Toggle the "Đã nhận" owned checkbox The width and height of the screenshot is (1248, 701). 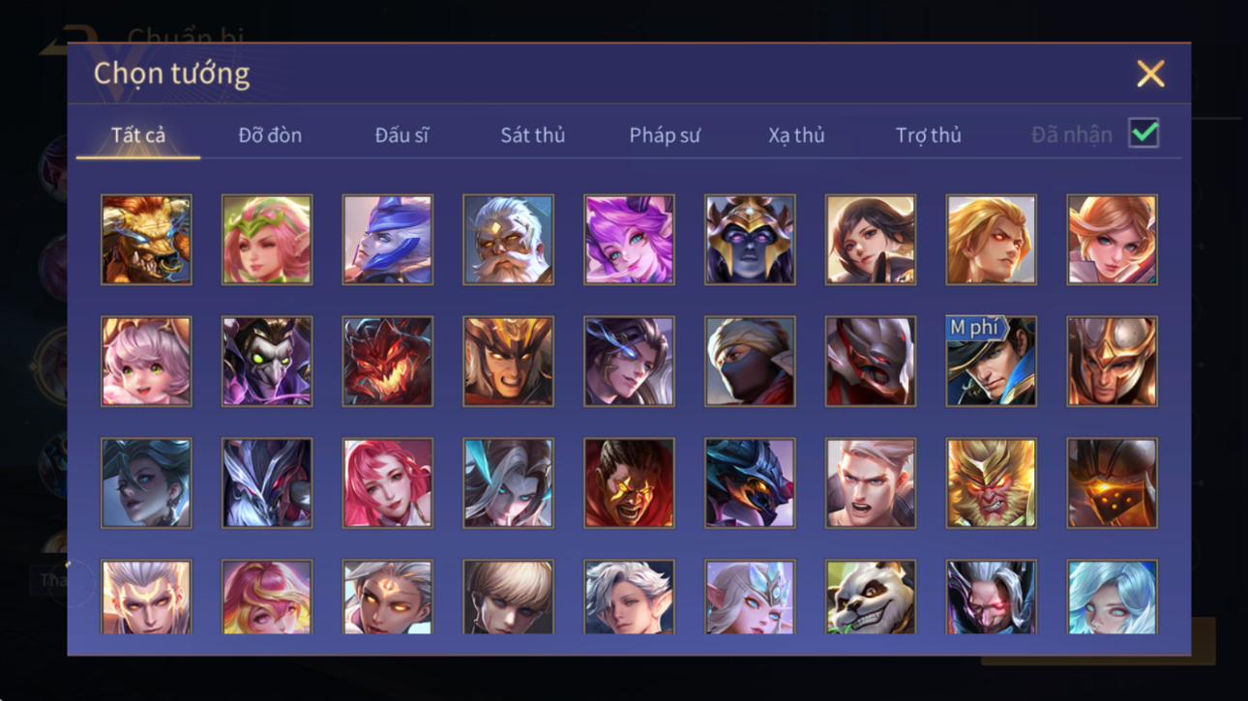pos(1144,133)
